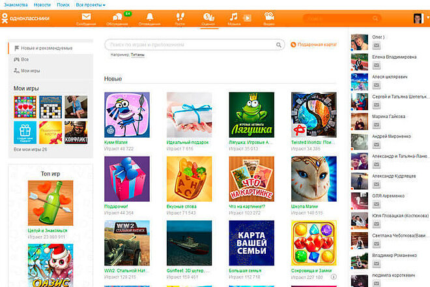Click the magnifier icon in the games search box
The height and width of the screenshot is (287, 430).
pos(279,45)
